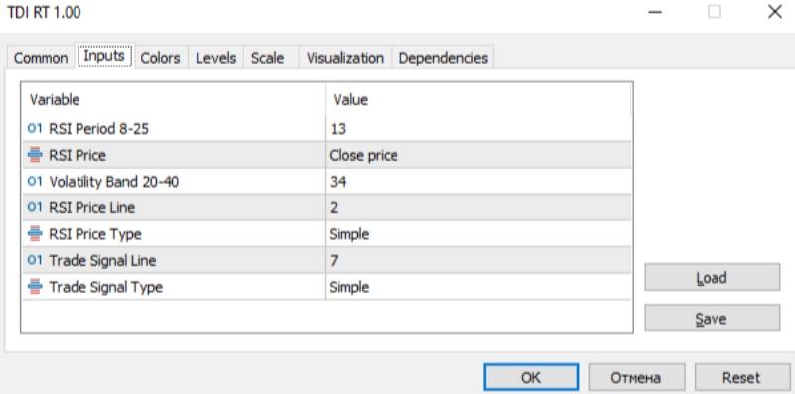The height and width of the screenshot is (394, 795).
Task: Click the integer icon beside RSI Period 8-25
Action: coord(35,129)
